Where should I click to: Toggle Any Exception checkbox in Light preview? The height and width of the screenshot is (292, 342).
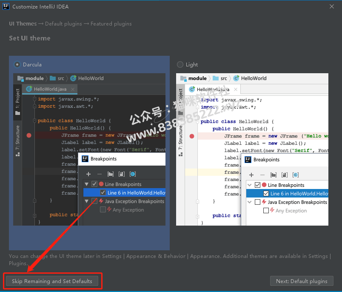(x=266, y=210)
